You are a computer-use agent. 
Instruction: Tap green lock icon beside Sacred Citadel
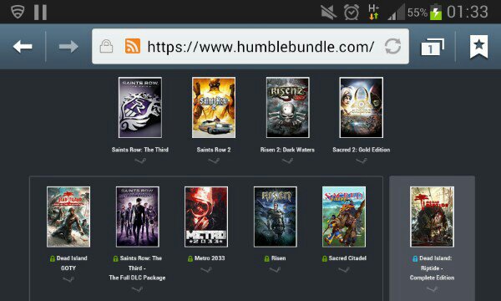pos(325,258)
